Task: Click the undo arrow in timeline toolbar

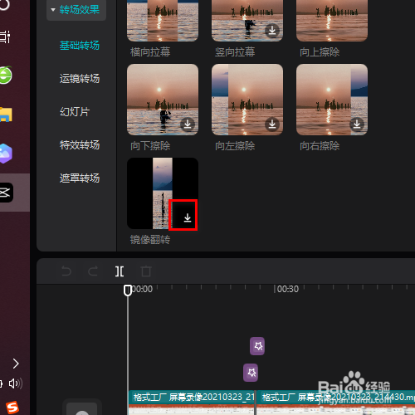Action: 66,271
